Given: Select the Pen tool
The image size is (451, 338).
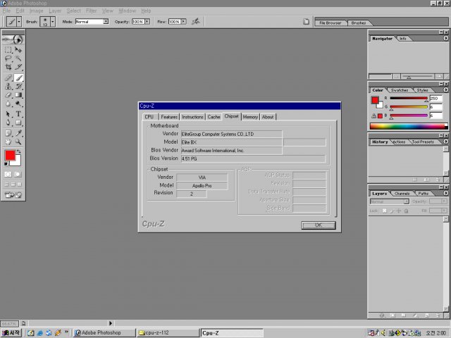Looking at the screenshot, I should [x=8, y=123].
